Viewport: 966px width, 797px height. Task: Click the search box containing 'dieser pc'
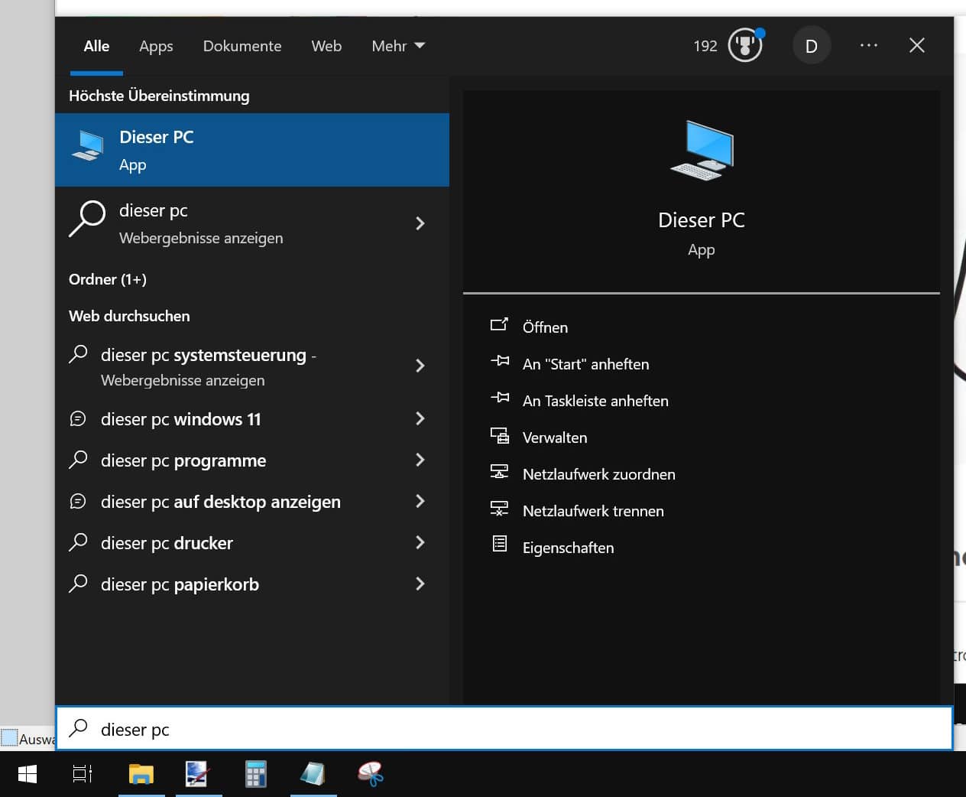tap(504, 728)
